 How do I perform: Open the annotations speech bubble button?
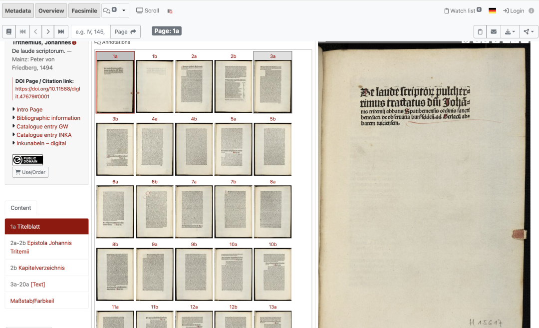click(x=109, y=10)
